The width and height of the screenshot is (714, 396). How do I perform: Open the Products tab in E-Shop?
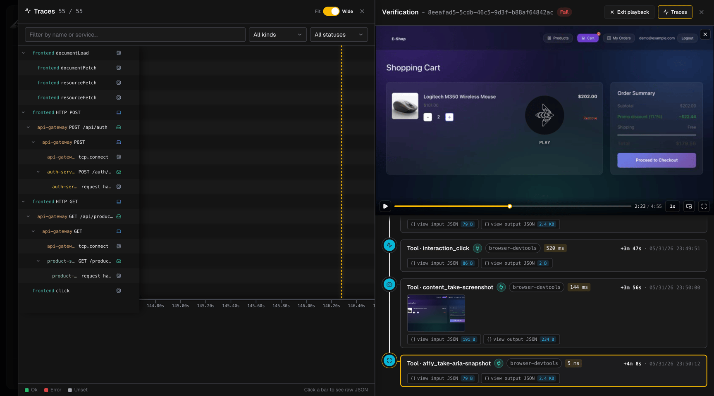coord(558,38)
